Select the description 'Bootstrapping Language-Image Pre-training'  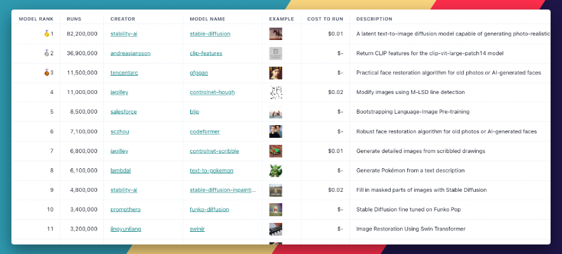point(413,112)
